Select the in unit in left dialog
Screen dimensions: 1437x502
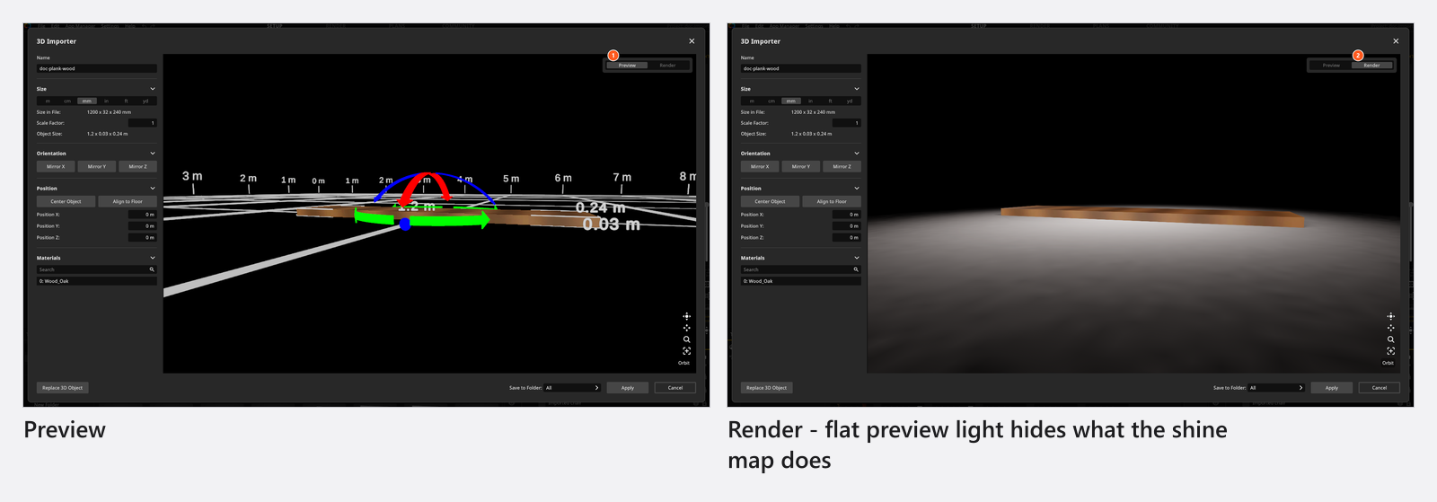click(106, 101)
